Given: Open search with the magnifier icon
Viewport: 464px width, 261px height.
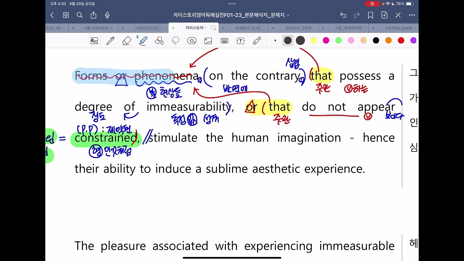Looking at the screenshot, I should point(80,15).
